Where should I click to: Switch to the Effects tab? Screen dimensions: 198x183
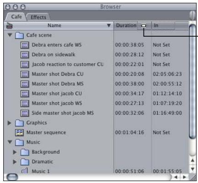[x=38, y=17]
